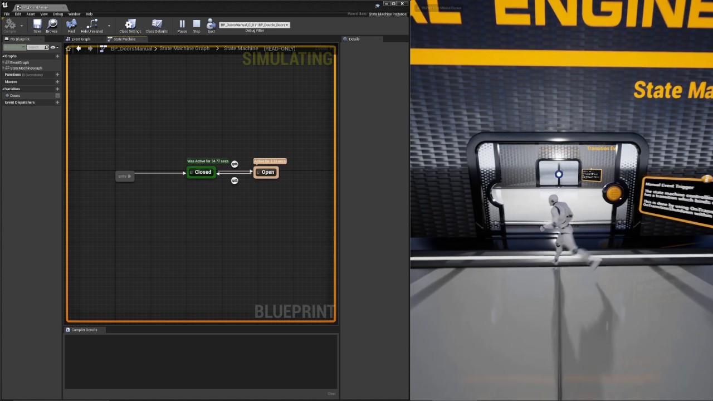Click the Compile toolbar button
Image resolution: width=713 pixels, height=401 pixels.
[10, 26]
